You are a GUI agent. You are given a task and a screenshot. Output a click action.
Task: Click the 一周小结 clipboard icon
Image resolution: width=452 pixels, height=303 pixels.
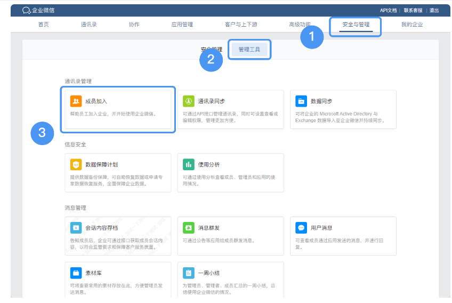point(189,273)
